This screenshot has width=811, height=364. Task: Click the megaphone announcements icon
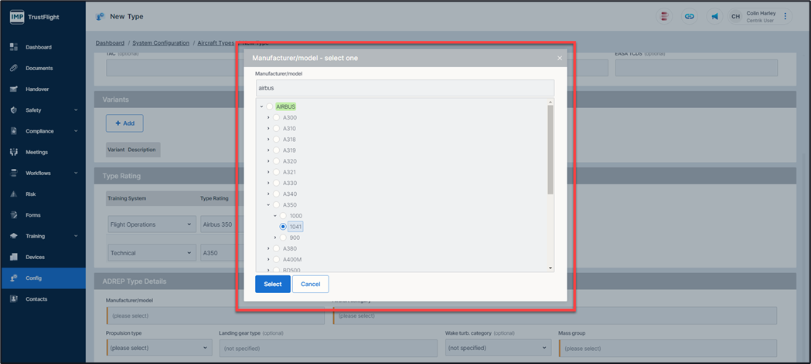pyautogui.click(x=715, y=16)
